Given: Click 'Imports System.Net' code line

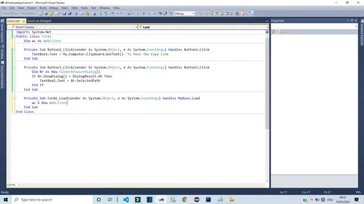Looking at the screenshot, I should (x=34, y=32).
